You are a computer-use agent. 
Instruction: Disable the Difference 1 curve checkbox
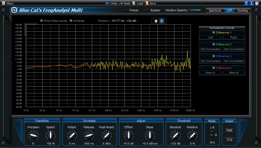coord(214,32)
